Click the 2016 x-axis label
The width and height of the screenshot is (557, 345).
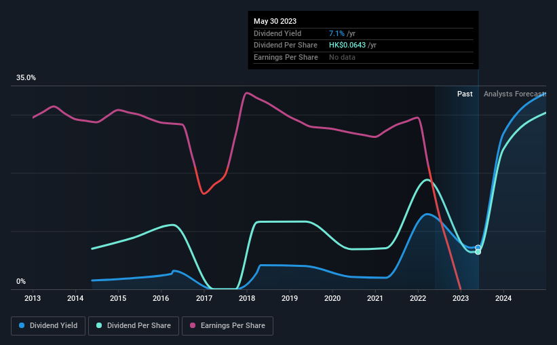coord(161,298)
